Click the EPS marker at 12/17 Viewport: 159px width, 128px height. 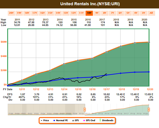[x=106, y=52]
